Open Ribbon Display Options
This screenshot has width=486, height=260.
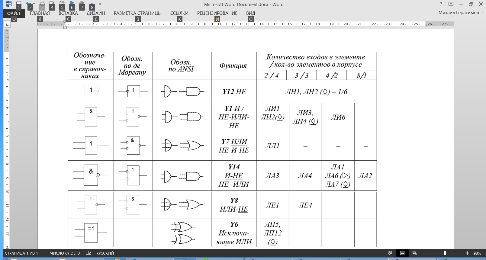(451, 4)
